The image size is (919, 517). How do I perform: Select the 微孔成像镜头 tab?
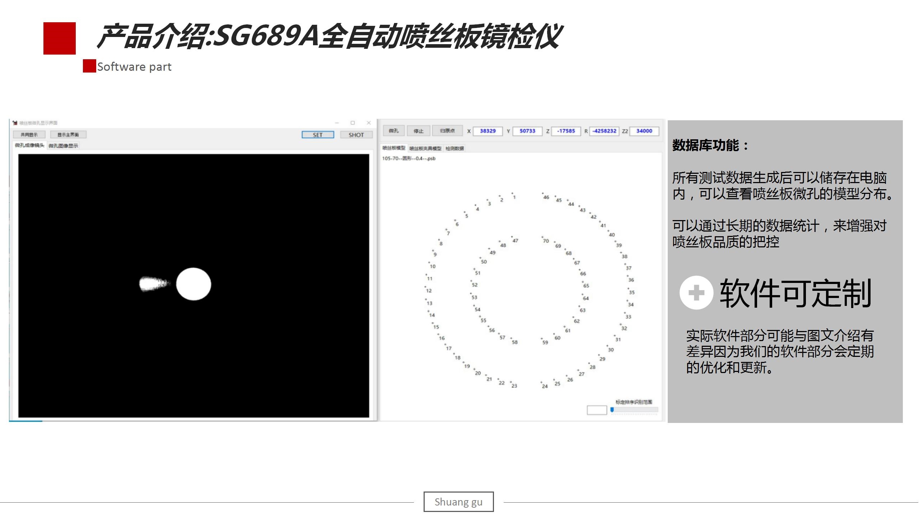pyautogui.click(x=29, y=145)
